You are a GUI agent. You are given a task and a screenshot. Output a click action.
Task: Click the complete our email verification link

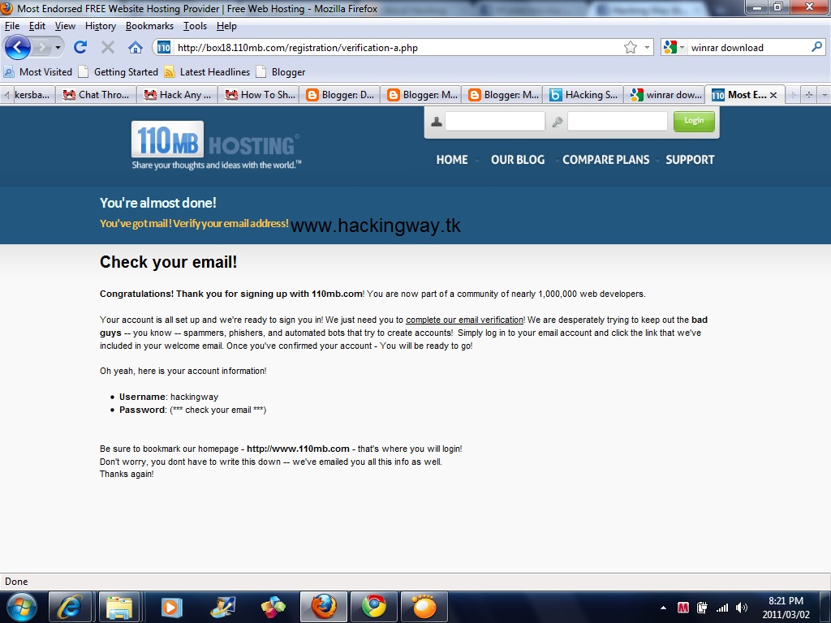click(465, 320)
